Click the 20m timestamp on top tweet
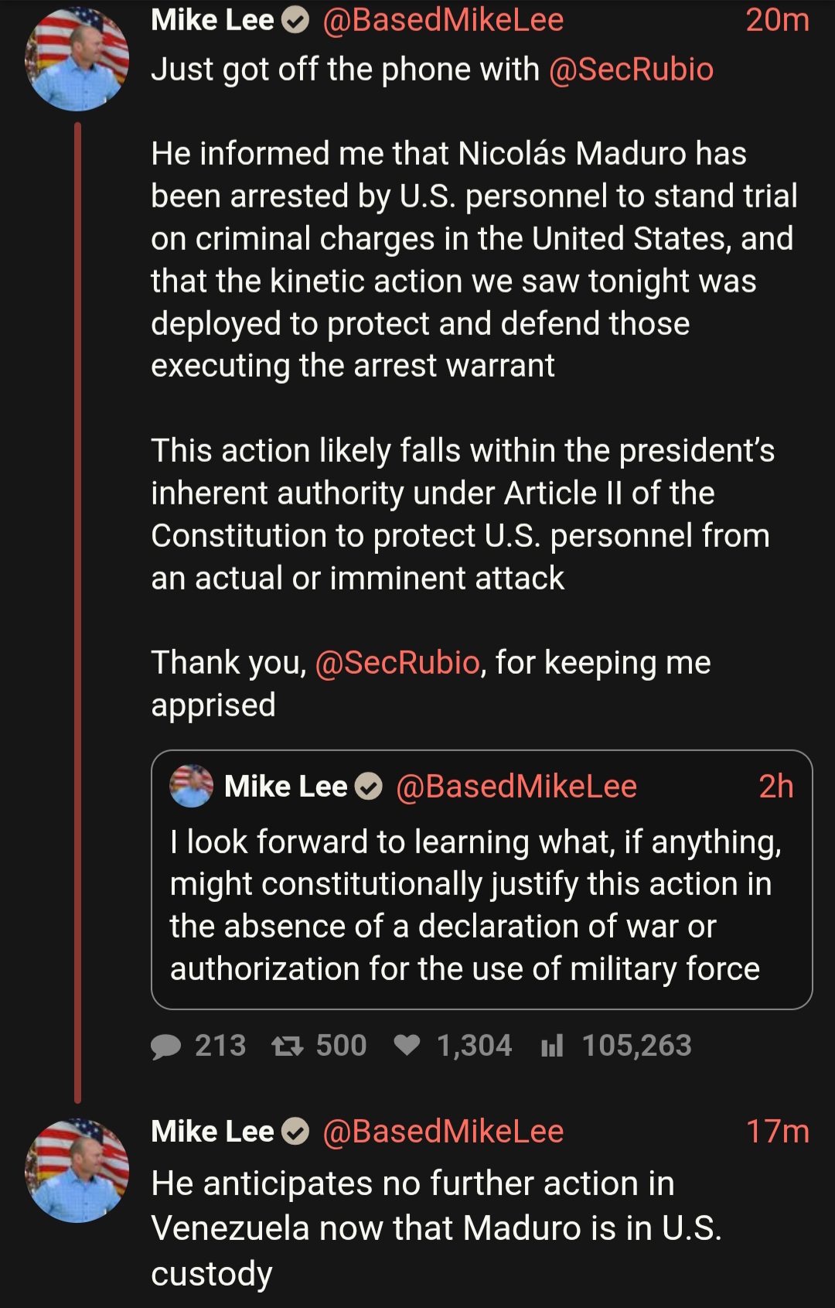 (x=777, y=21)
